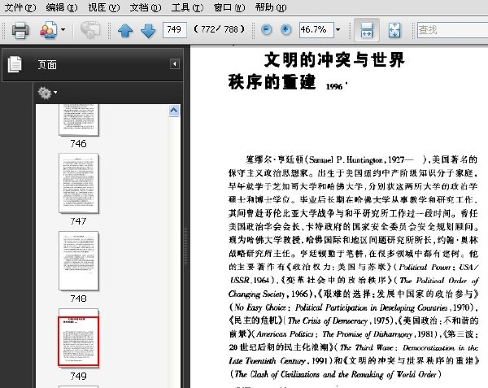Image resolution: width=488 pixels, height=388 pixels.
Task: Click the zoom percentage field 46.7%
Action: (x=316, y=30)
